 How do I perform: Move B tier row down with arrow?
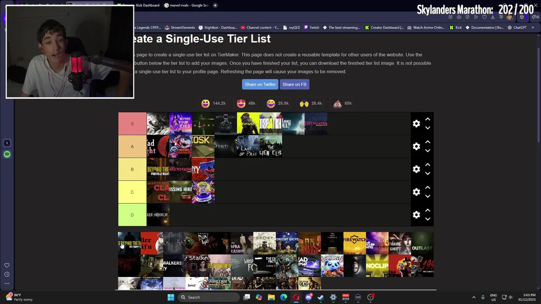[427, 174]
